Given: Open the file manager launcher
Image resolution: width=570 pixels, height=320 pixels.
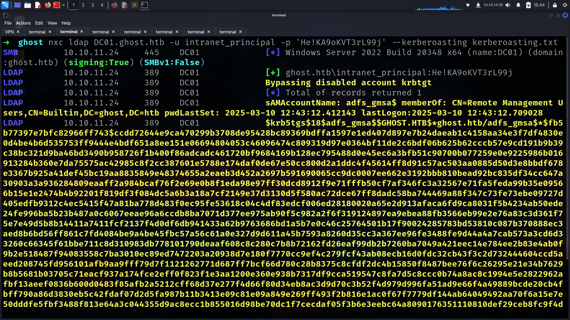Looking at the screenshot, I should pos(28,5).
